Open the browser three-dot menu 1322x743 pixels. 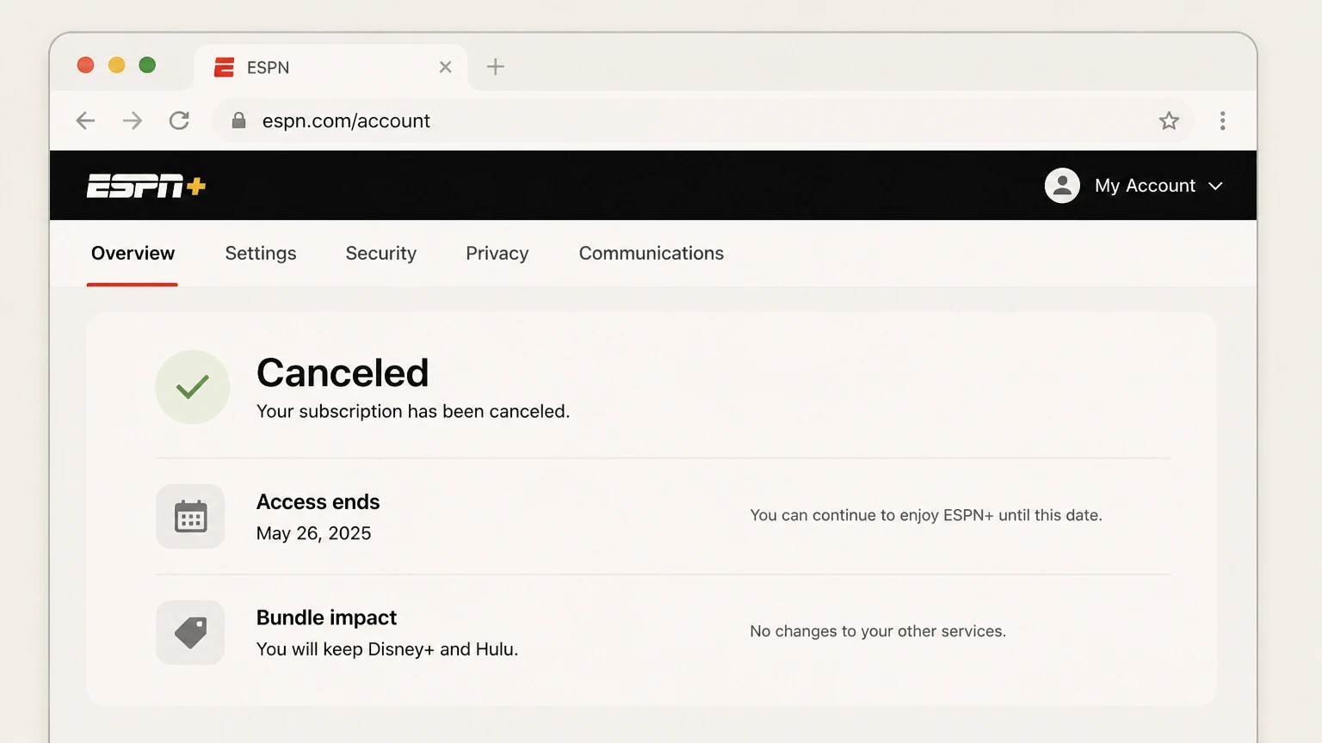1222,120
